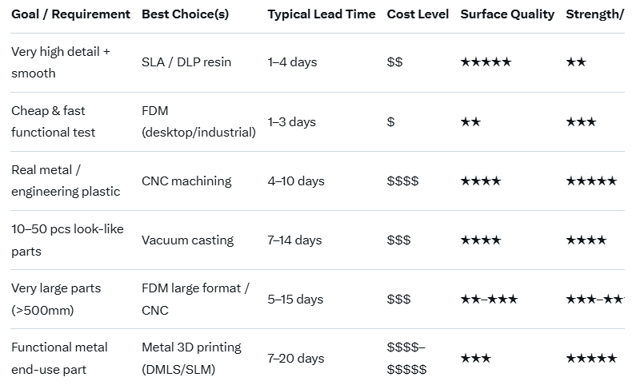Select the SLA / DLP resin cell
Screen dimensions: 644x385
(x=186, y=62)
